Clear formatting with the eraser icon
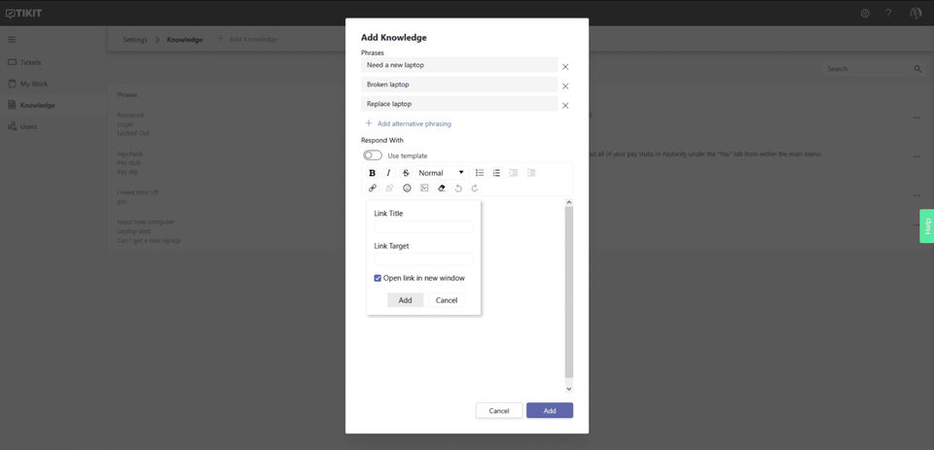The height and width of the screenshot is (450, 934). click(442, 189)
